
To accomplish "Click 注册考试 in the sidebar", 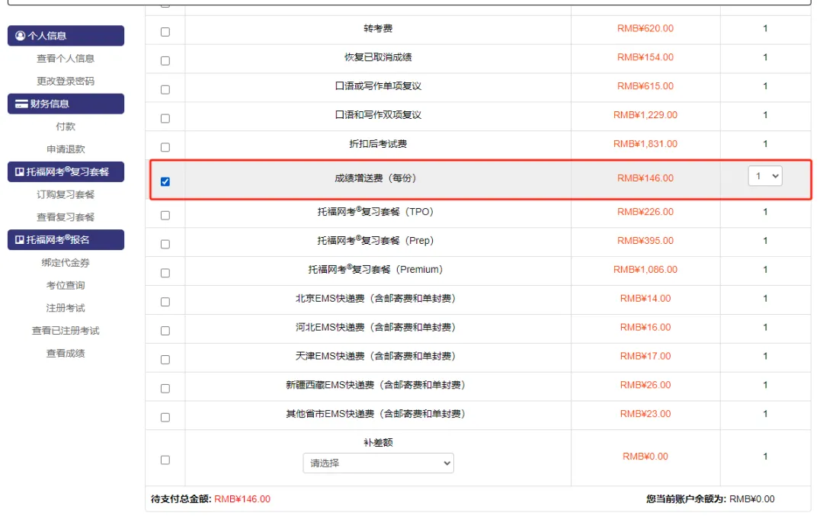I will [66, 308].
